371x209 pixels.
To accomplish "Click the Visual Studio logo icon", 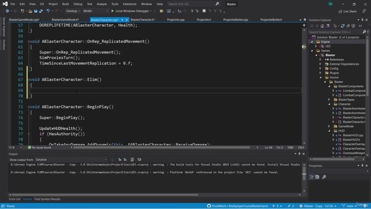I will [x=5, y=4].
